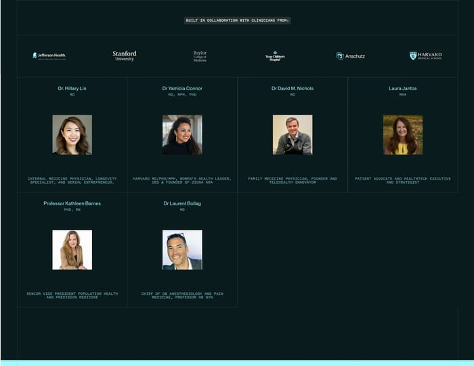The width and height of the screenshot is (474, 366).
Task: Click Dr. Hillary Lin's profile photo
Action: coord(72,135)
